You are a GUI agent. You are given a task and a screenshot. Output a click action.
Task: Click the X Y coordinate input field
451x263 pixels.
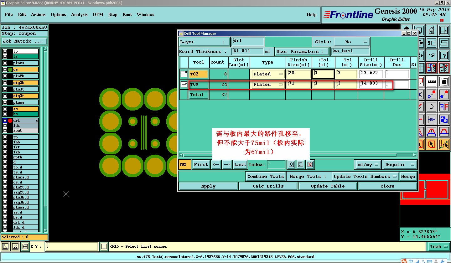[72, 246]
